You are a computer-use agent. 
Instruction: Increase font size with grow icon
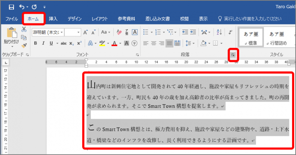(x=86, y=32)
